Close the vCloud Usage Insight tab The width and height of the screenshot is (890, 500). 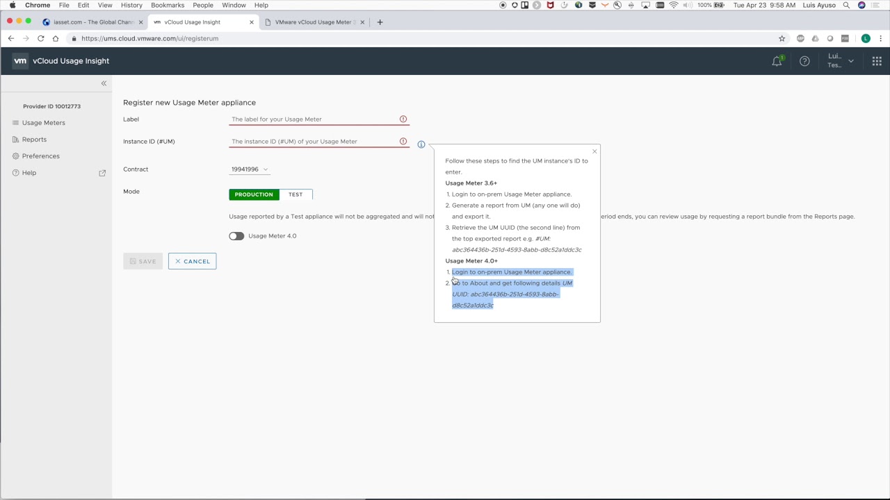252,22
